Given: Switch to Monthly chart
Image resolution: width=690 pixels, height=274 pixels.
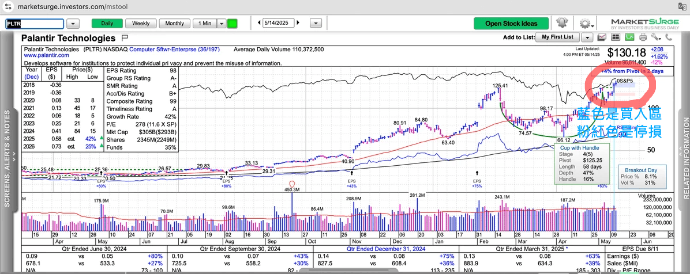Looking at the screenshot, I should pos(174,23).
